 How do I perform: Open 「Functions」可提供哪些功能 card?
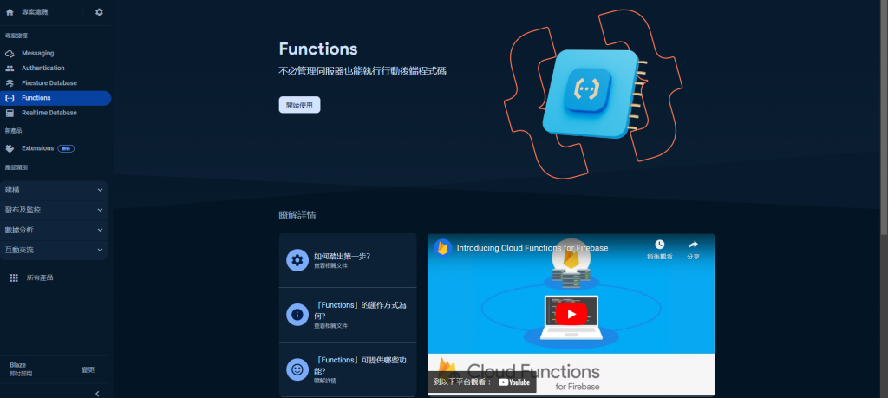[x=348, y=369]
